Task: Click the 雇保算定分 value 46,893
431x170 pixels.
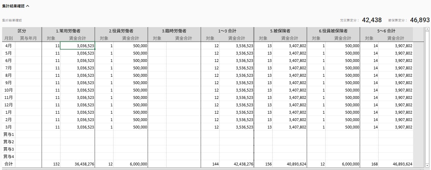Action: pyautogui.click(x=420, y=20)
